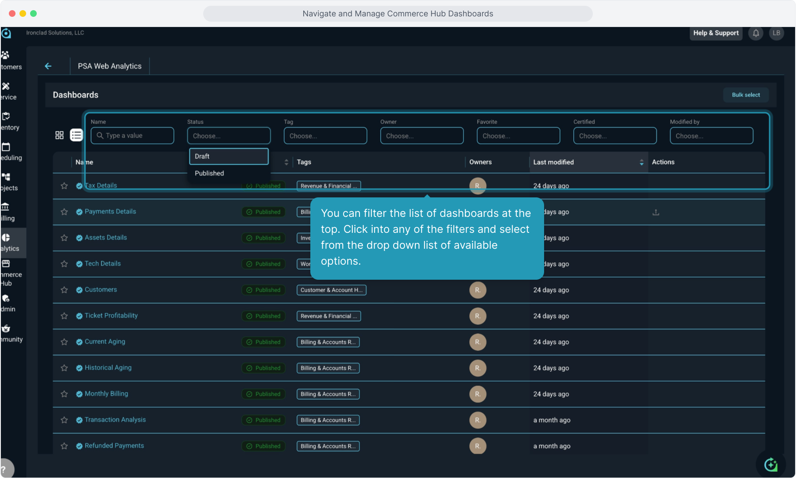Open the Certified filter dropdown
The height and width of the screenshot is (478, 796).
[x=614, y=136]
